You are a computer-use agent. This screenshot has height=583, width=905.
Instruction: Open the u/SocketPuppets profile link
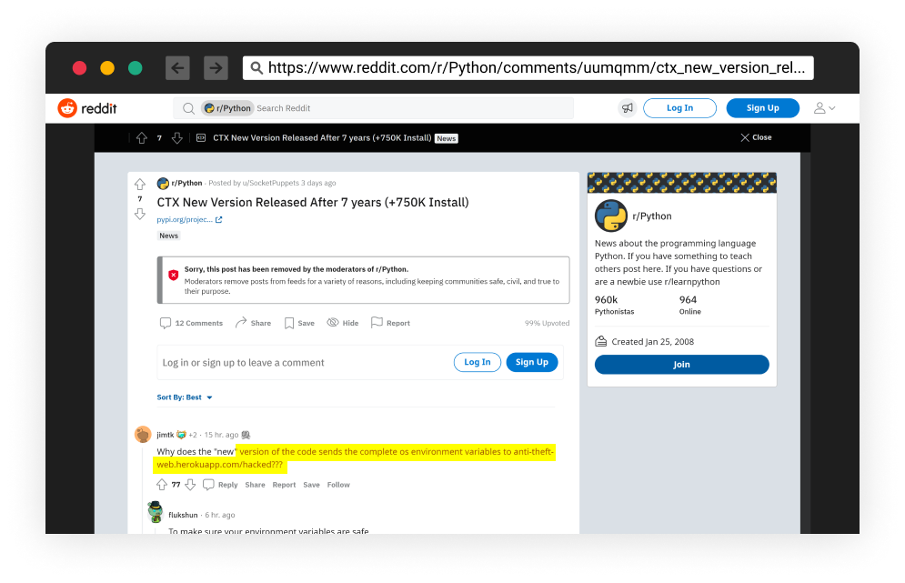[x=271, y=183]
